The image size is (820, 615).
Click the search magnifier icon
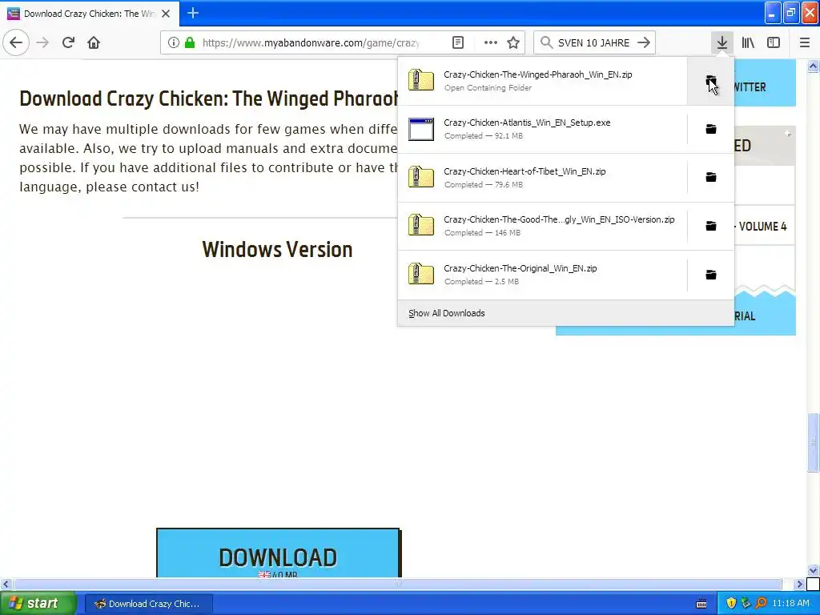[546, 42]
